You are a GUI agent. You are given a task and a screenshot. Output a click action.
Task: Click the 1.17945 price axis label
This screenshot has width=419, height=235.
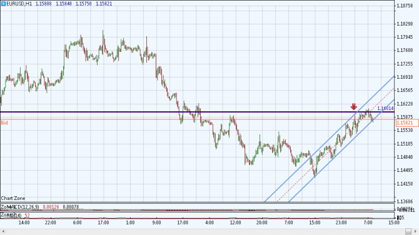pos(405,37)
